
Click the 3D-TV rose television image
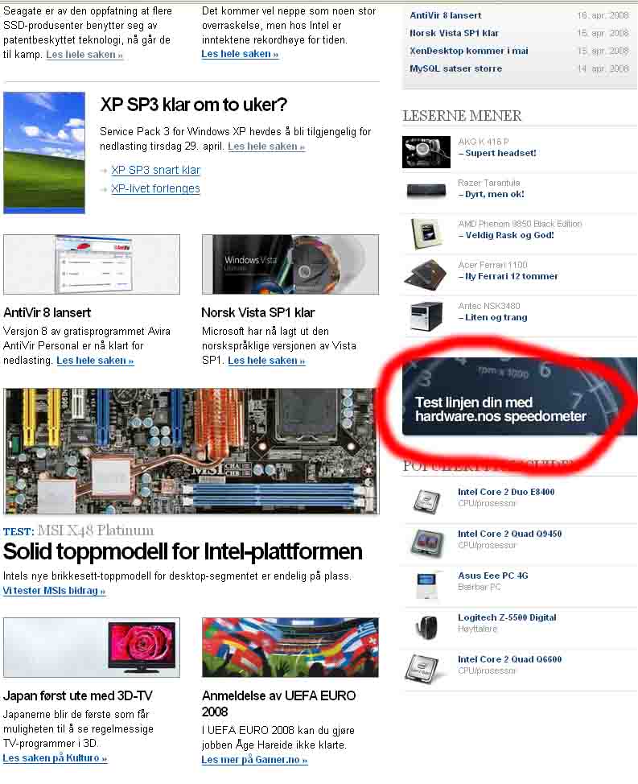point(92,647)
